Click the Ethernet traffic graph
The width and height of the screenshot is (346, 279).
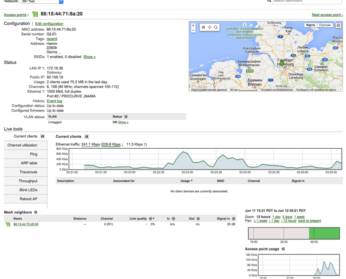coord(206,159)
